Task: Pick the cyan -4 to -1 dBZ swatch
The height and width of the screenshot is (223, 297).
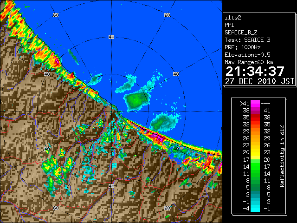Action: coord(255,208)
